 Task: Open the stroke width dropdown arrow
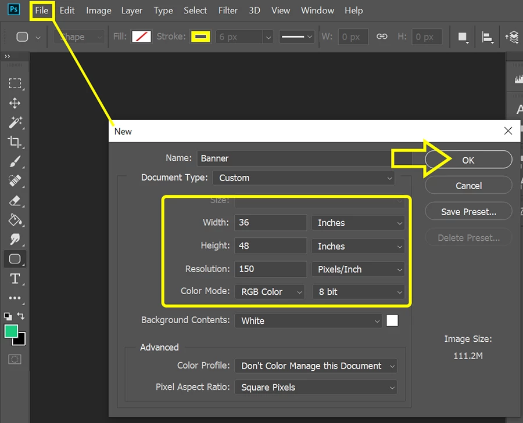tap(268, 37)
